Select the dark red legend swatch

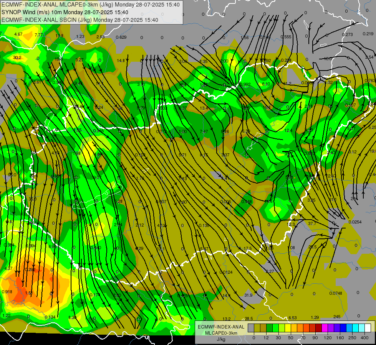tap(318, 328)
